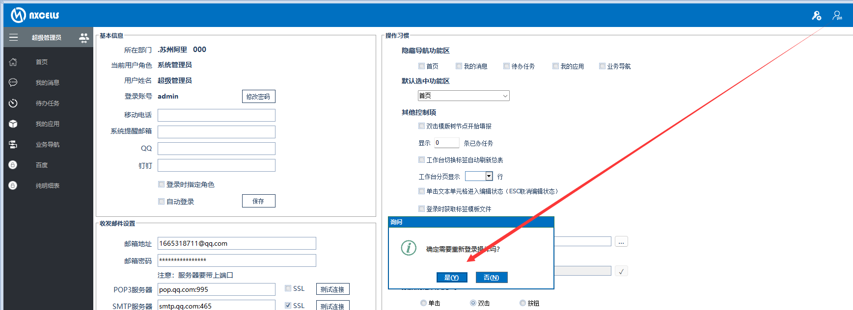This screenshot has width=853, height=310.
Task: Open 业务导航 icon in sidebar
Action: pyautogui.click(x=13, y=145)
